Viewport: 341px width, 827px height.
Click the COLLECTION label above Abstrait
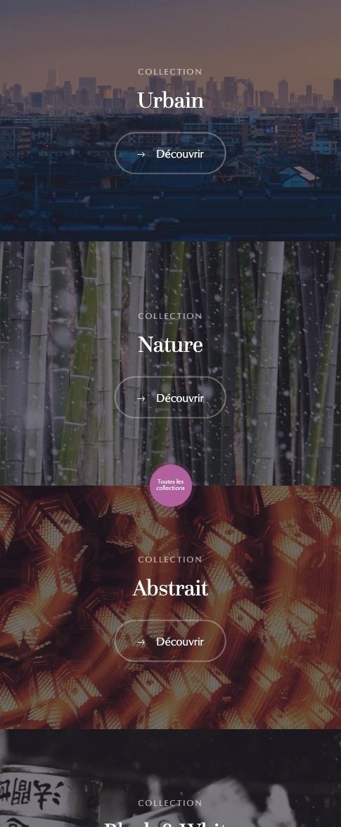pos(170,560)
